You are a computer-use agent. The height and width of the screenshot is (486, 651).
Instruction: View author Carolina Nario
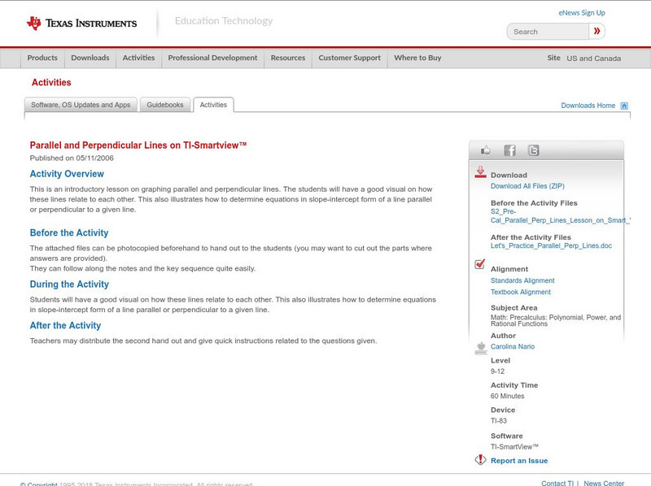click(513, 347)
